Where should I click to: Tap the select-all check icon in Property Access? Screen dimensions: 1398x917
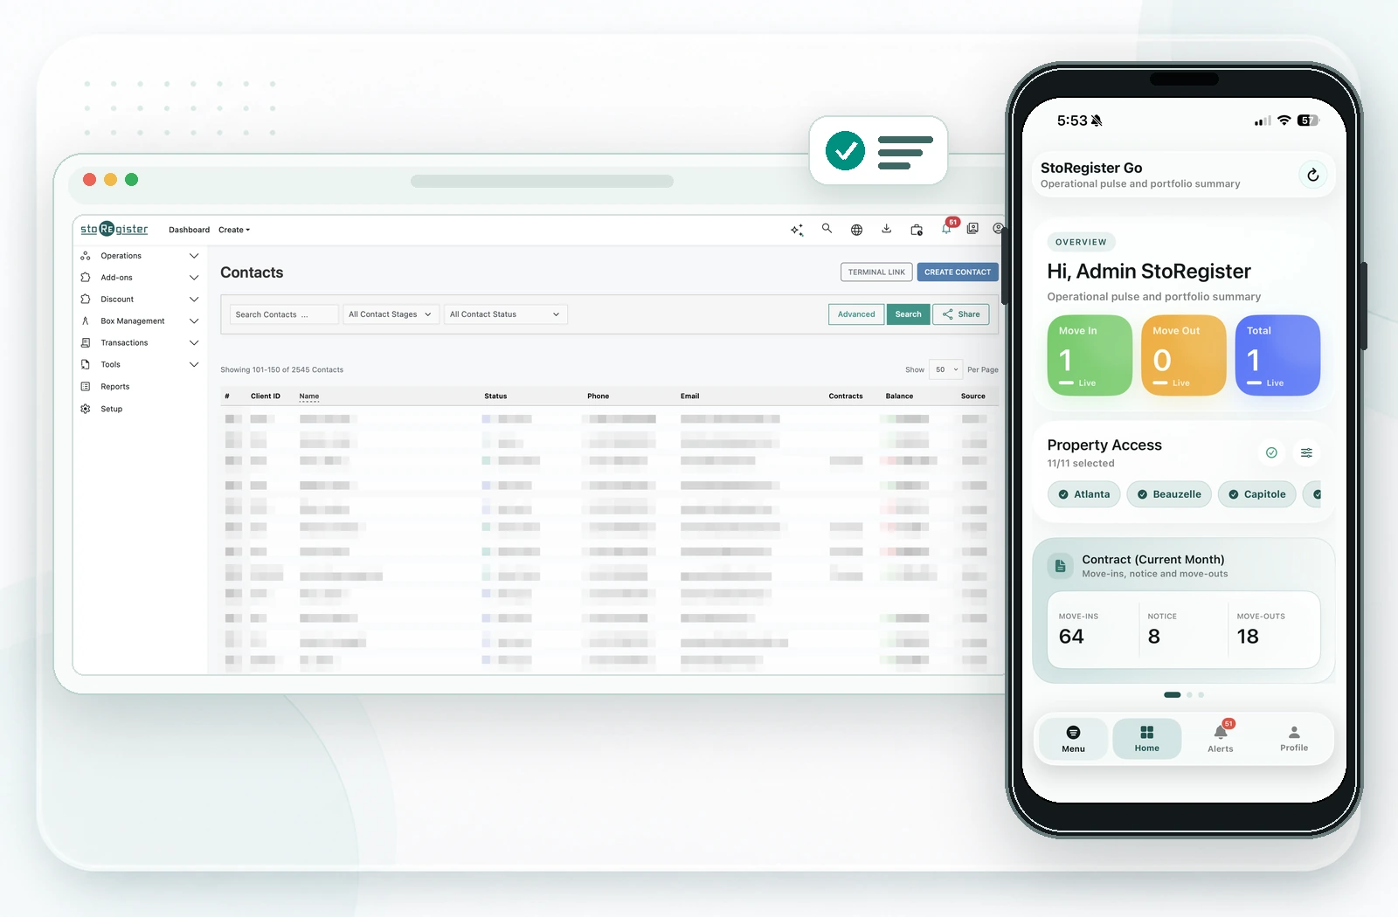point(1271,452)
